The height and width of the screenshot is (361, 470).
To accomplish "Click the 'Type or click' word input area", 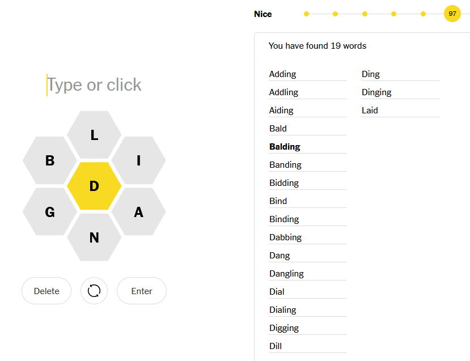I will tap(94, 85).
